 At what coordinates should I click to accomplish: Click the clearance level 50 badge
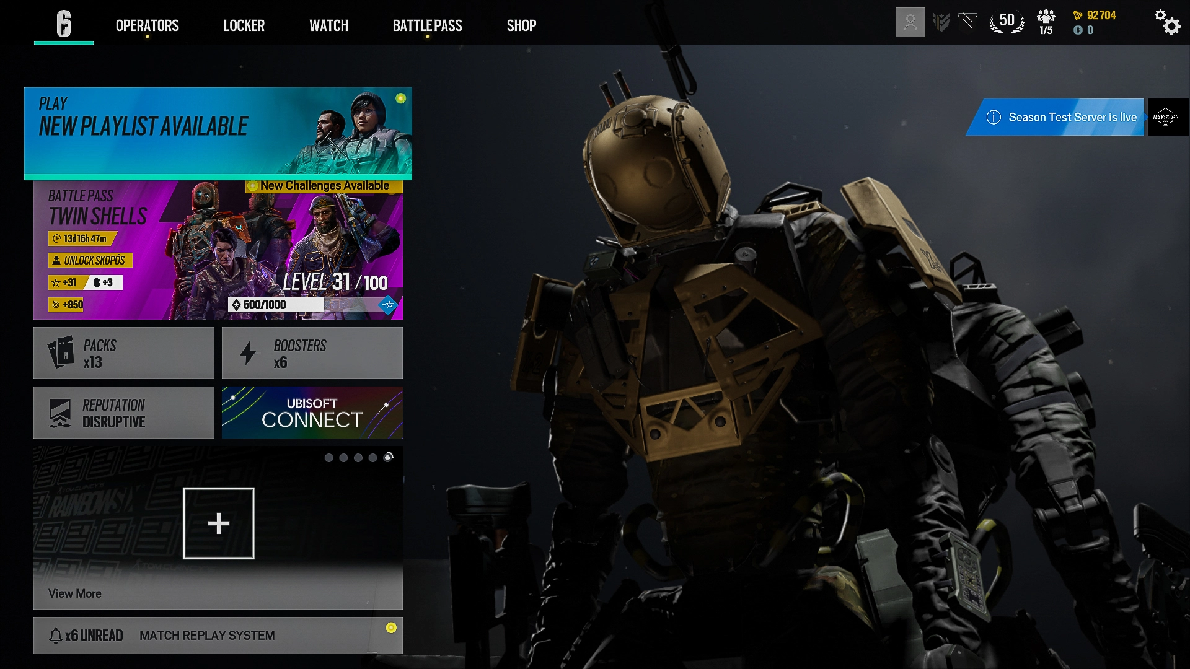pos(1007,22)
